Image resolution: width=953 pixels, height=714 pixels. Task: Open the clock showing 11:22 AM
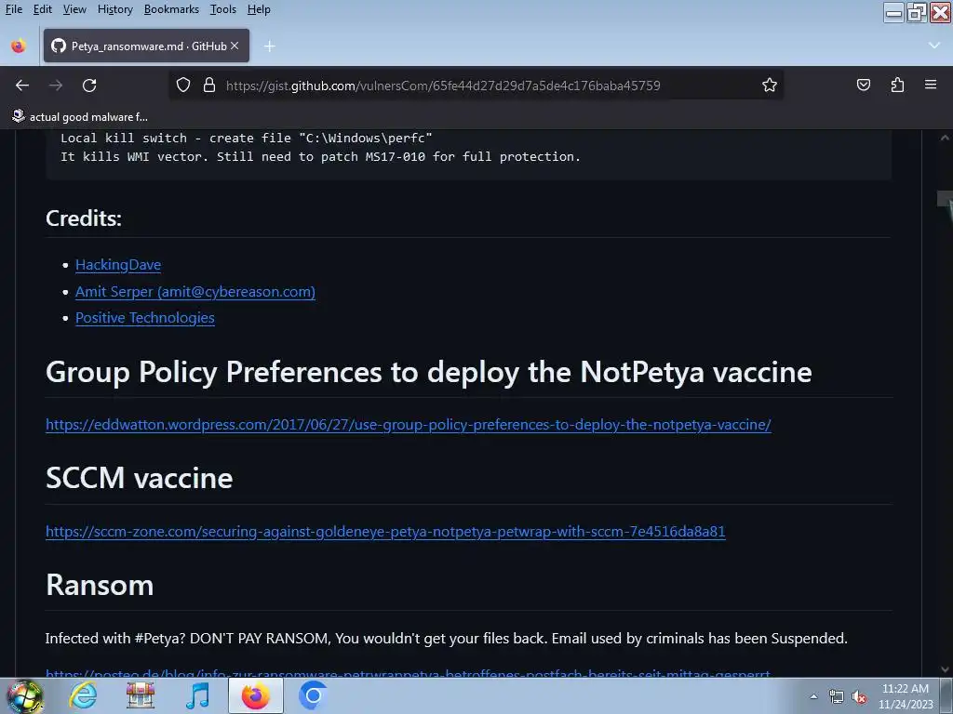[905, 696]
